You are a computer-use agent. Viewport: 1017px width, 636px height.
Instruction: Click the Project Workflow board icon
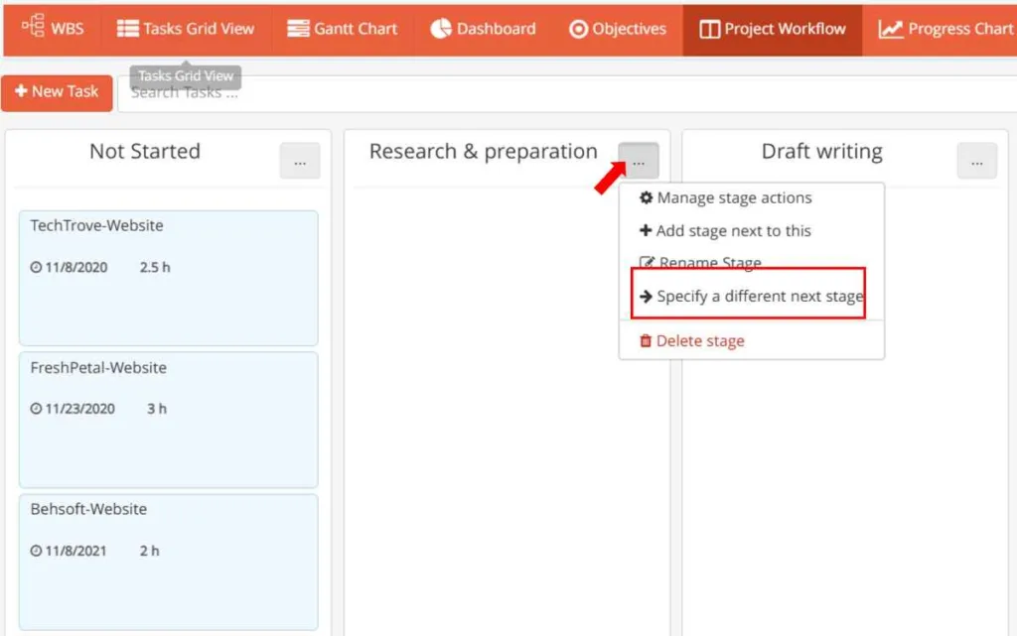point(709,29)
